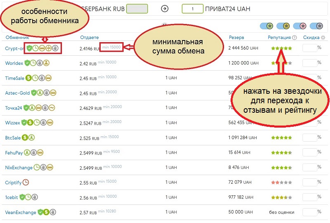330x223 pixels.
Task: Click the Crypt-on discount percent field
Action: pos(310,48)
